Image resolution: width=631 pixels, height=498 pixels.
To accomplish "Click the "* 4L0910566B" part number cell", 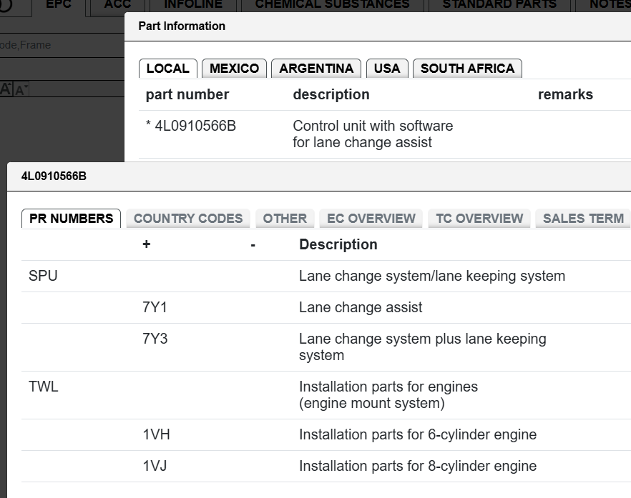I will [191, 126].
